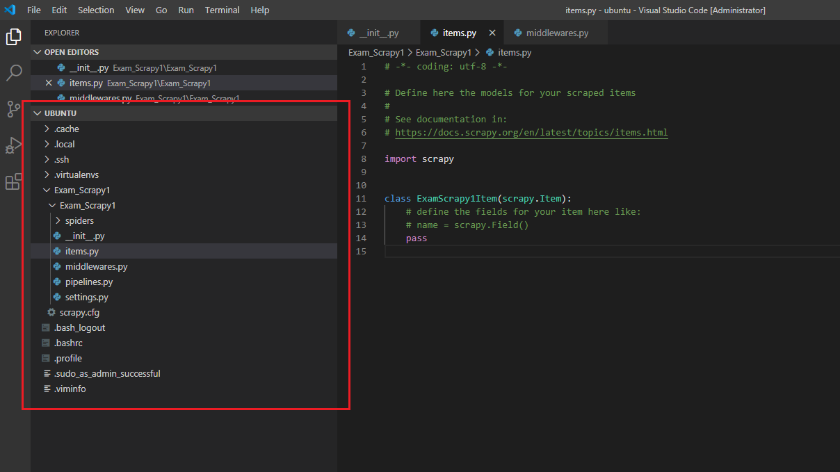Click the VS Code logo in title bar
The height and width of the screenshot is (472, 840).
[x=10, y=10]
